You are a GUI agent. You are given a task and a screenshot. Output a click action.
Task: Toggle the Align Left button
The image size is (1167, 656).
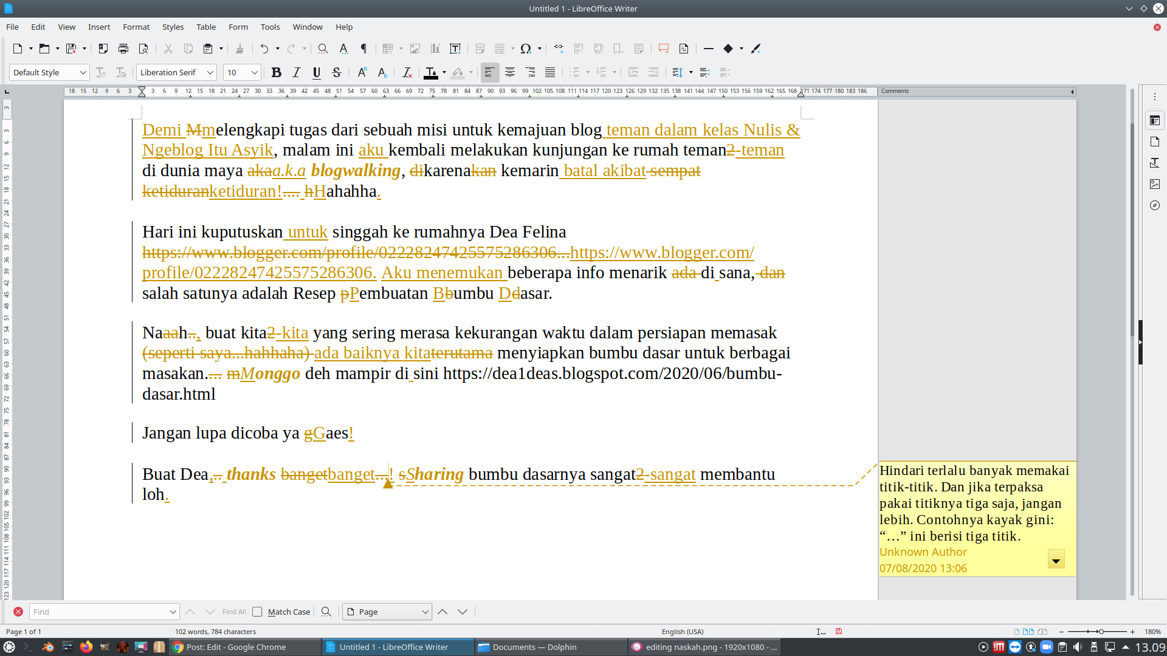(489, 72)
